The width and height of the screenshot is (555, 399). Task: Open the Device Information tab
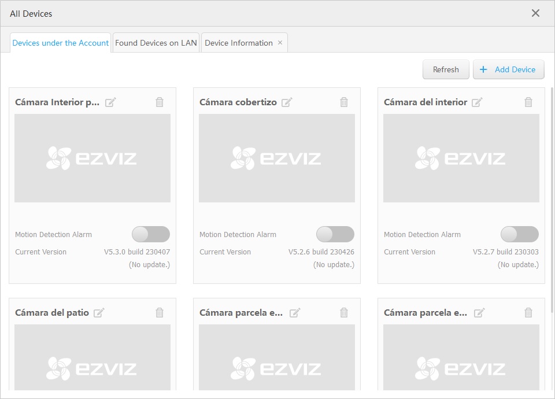[x=238, y=43]
